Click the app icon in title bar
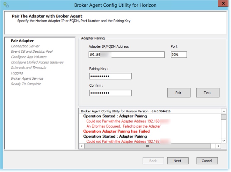 click(x=6, y=5)
